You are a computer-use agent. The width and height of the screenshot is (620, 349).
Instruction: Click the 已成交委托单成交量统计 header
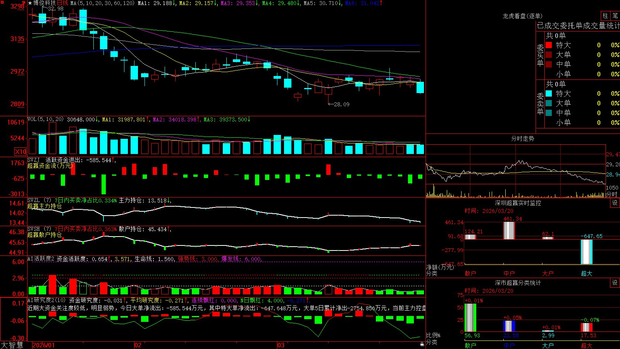click(x=579, y=26)
